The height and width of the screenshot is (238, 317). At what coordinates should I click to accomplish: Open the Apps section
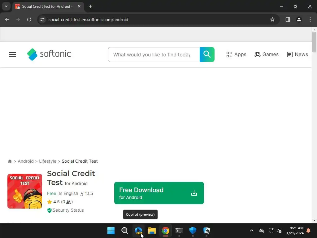236,55
